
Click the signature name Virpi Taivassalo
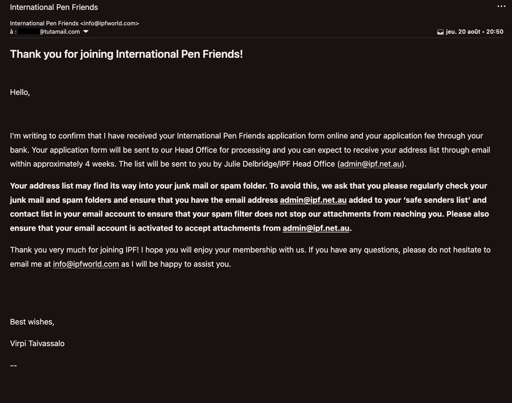(37, 343)
